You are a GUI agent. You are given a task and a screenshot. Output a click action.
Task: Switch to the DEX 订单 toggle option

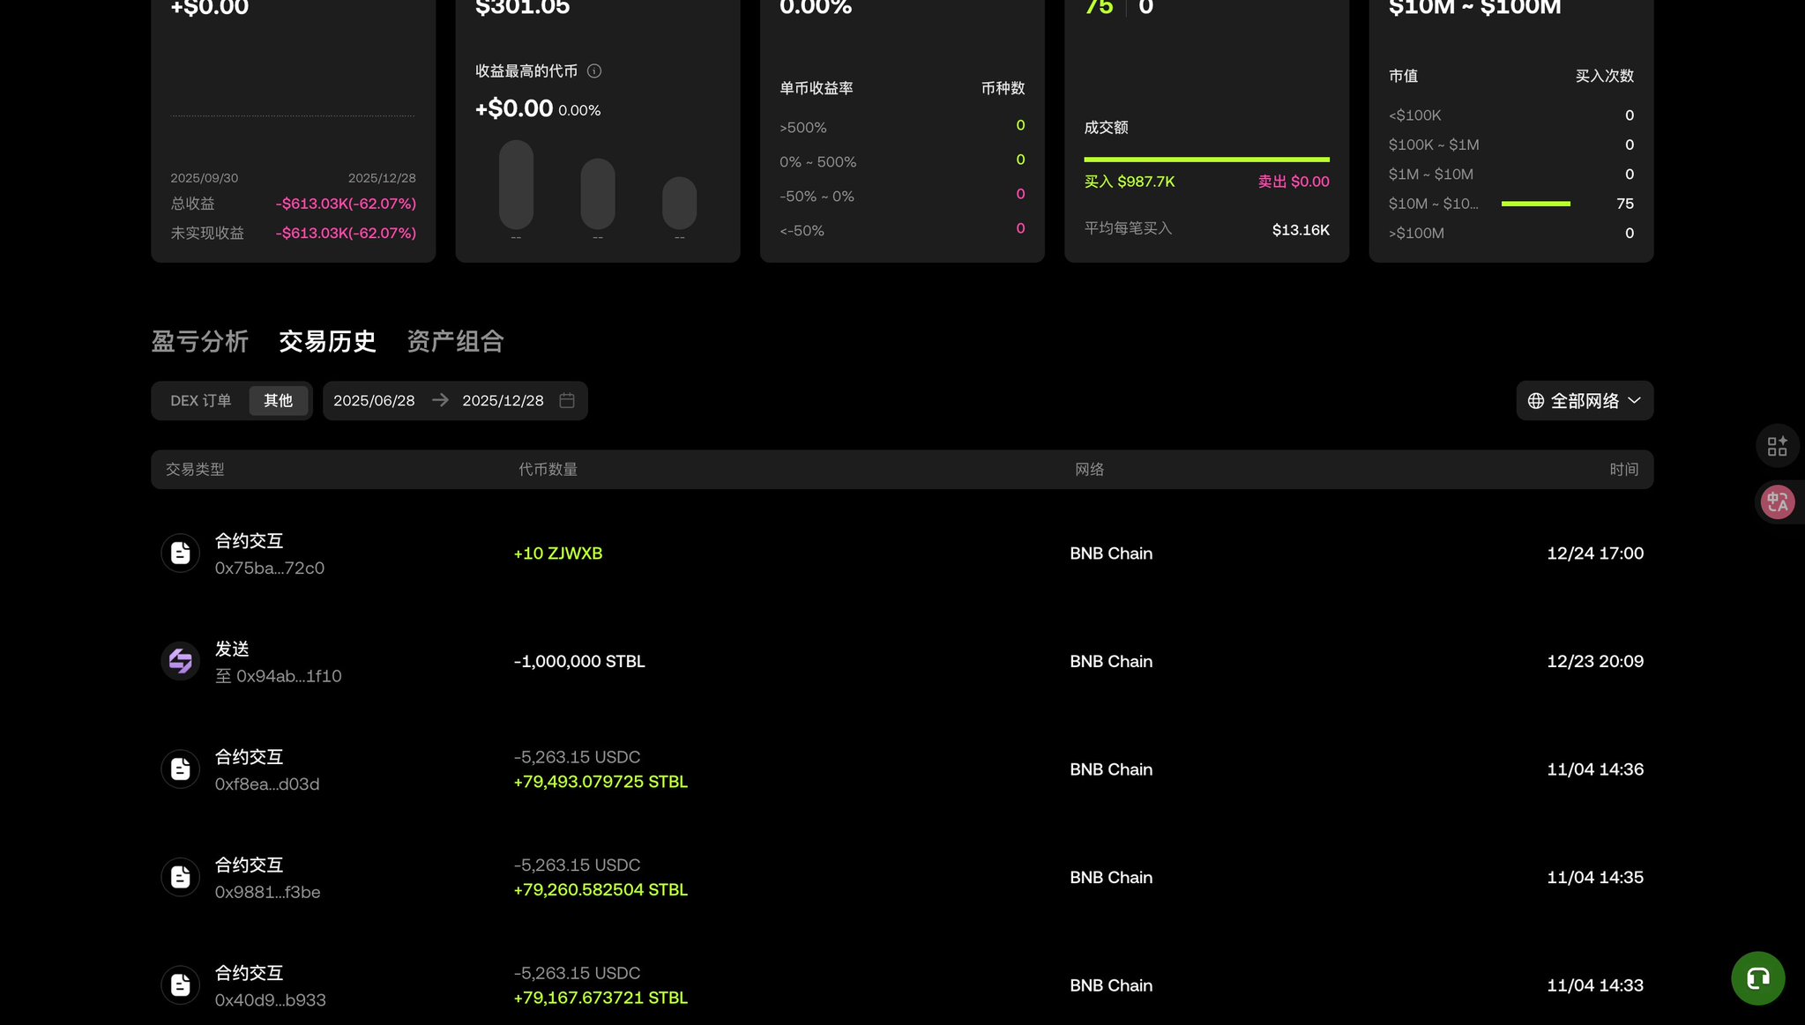pyautogui.click(x=201, y=401)
